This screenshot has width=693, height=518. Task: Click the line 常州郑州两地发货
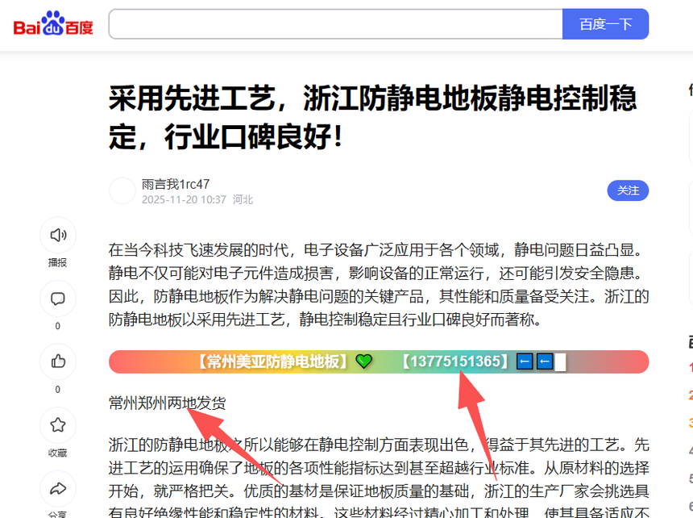pyautogui.click(x=167, y=403)
